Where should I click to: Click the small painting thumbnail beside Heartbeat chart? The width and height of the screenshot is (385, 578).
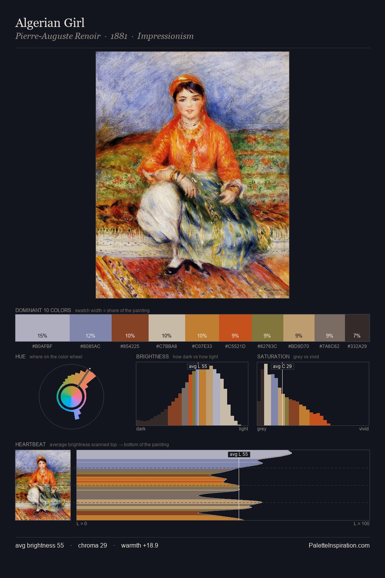click(x=43, y=485)
